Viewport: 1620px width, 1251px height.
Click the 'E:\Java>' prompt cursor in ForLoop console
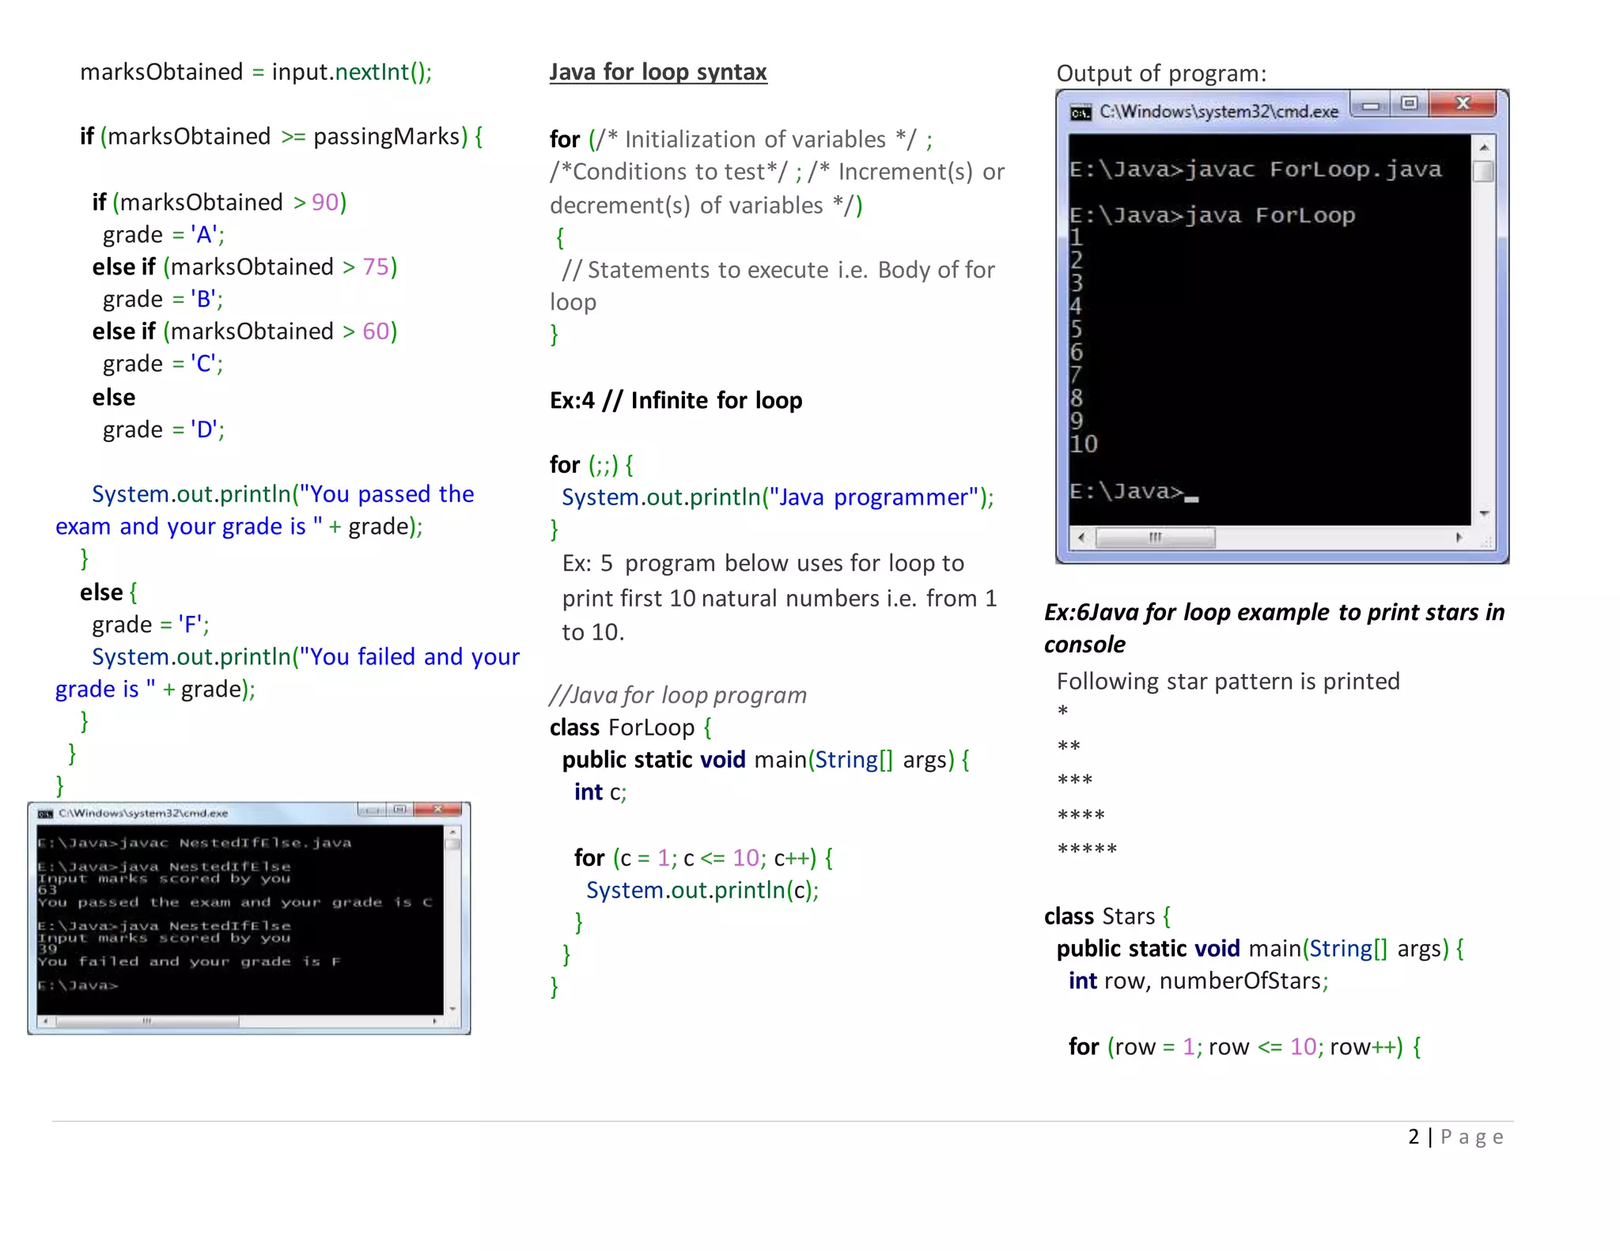coord(1191,499)
